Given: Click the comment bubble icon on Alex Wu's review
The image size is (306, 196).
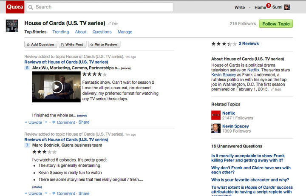Looking at the screenshot, I should pyautogui.click(x=54, y=122).
